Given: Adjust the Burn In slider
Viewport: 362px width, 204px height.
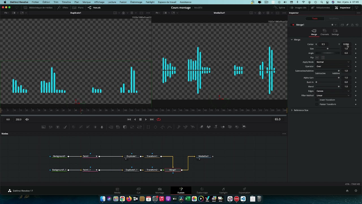Looking at the screenshot, I should [x=327, y=82].
